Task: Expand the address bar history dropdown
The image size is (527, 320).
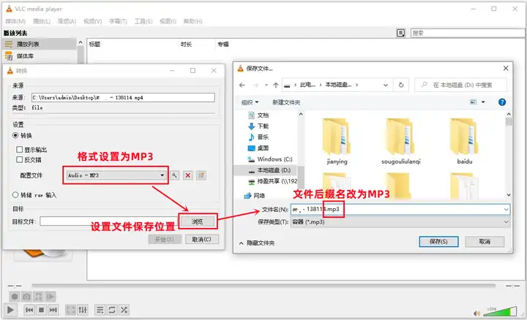Action: (386, 85)
